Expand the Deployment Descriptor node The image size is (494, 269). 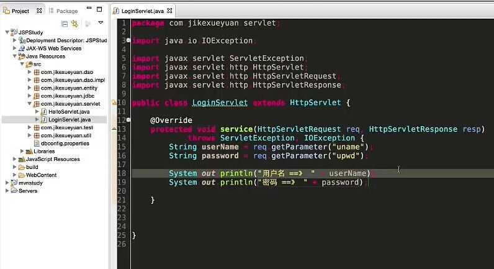coord(14,40)
